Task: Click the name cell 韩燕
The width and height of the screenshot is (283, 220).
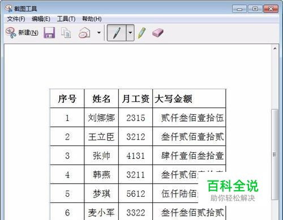Action: 101,175
